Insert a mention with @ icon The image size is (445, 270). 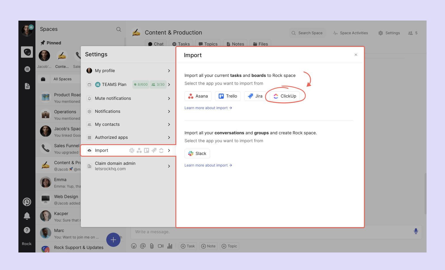pyautogui.click(x=143, y=246)
